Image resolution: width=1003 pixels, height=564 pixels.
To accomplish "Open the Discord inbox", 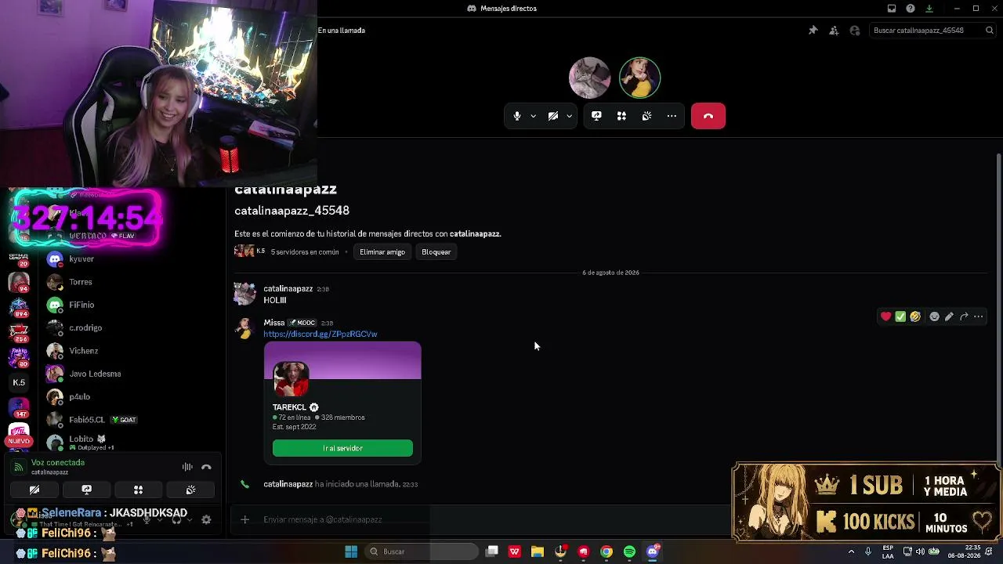I will point(892,9).
